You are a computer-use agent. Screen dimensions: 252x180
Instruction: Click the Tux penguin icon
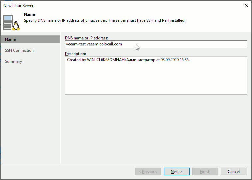16,25
